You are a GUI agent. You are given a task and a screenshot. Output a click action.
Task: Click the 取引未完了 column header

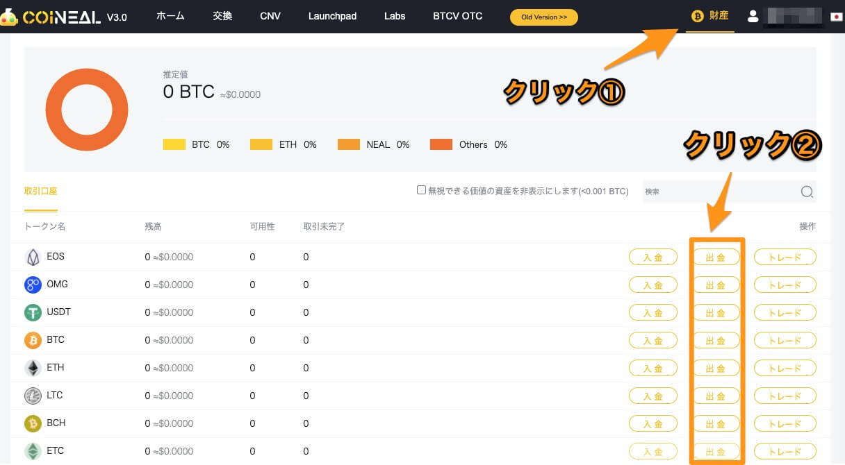324,226
